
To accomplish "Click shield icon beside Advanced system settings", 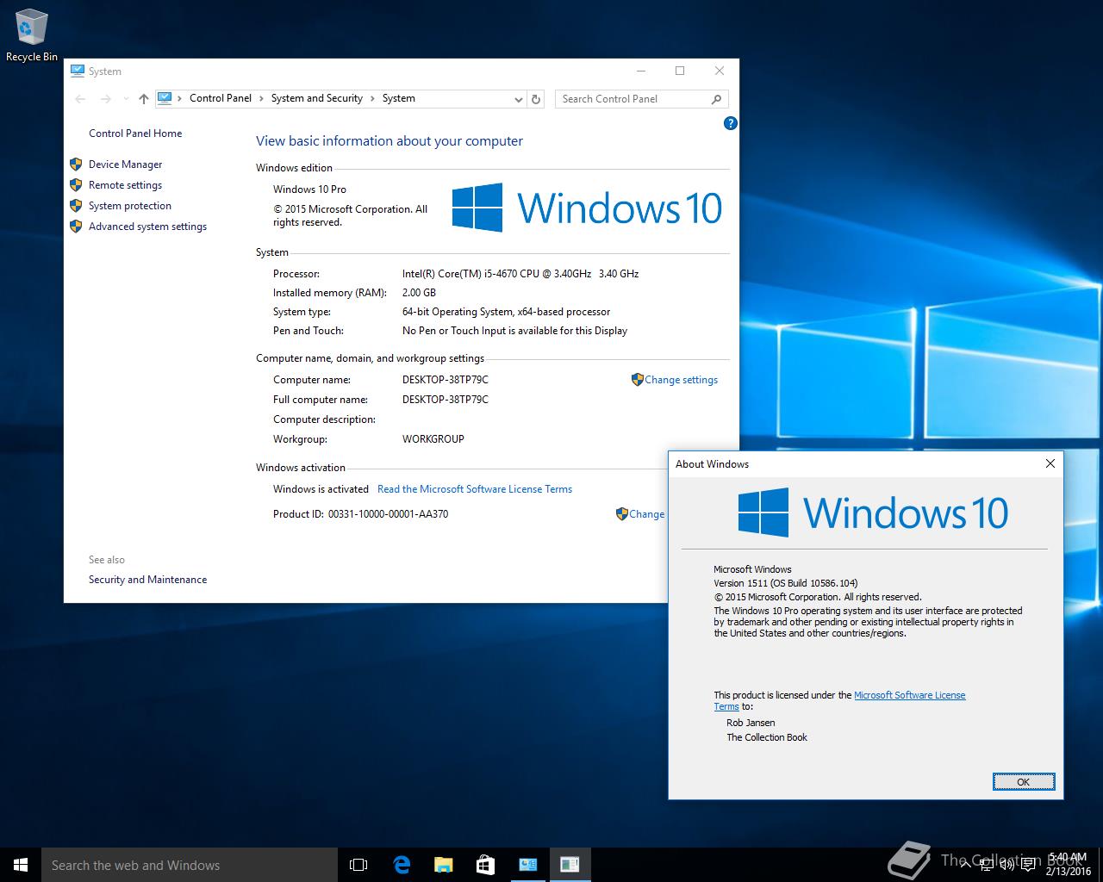I will pyautogui.click(x=76, y=226).
